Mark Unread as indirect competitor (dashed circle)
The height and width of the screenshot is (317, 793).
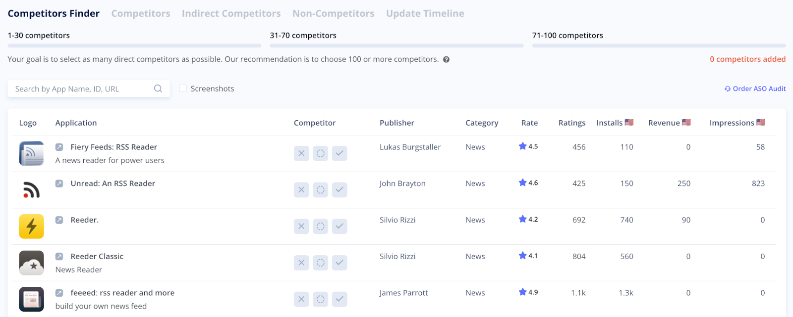[x=321, y=190]
